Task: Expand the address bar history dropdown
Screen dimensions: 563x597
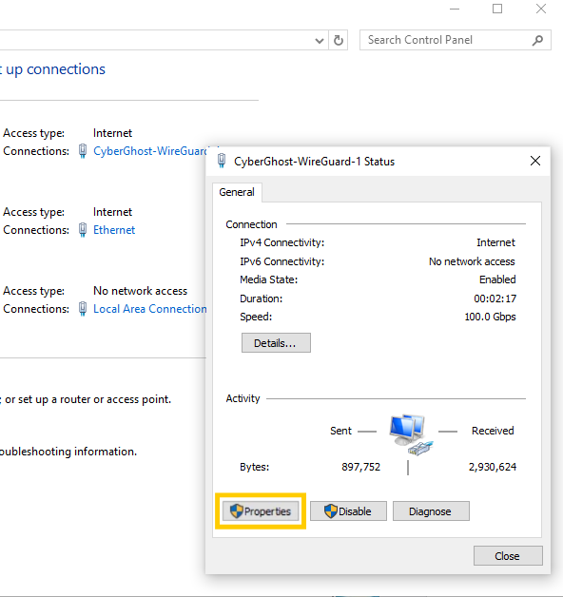Action: click(x=320, y=40)
